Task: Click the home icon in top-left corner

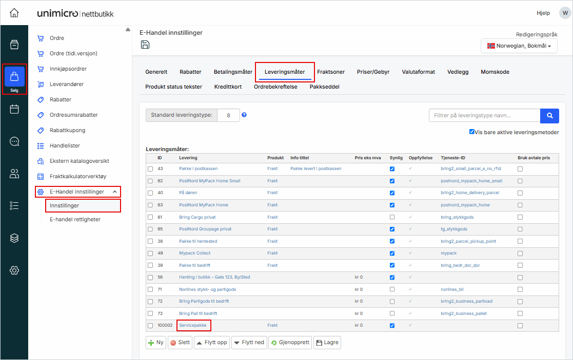Action: click(x=14, y=13)
